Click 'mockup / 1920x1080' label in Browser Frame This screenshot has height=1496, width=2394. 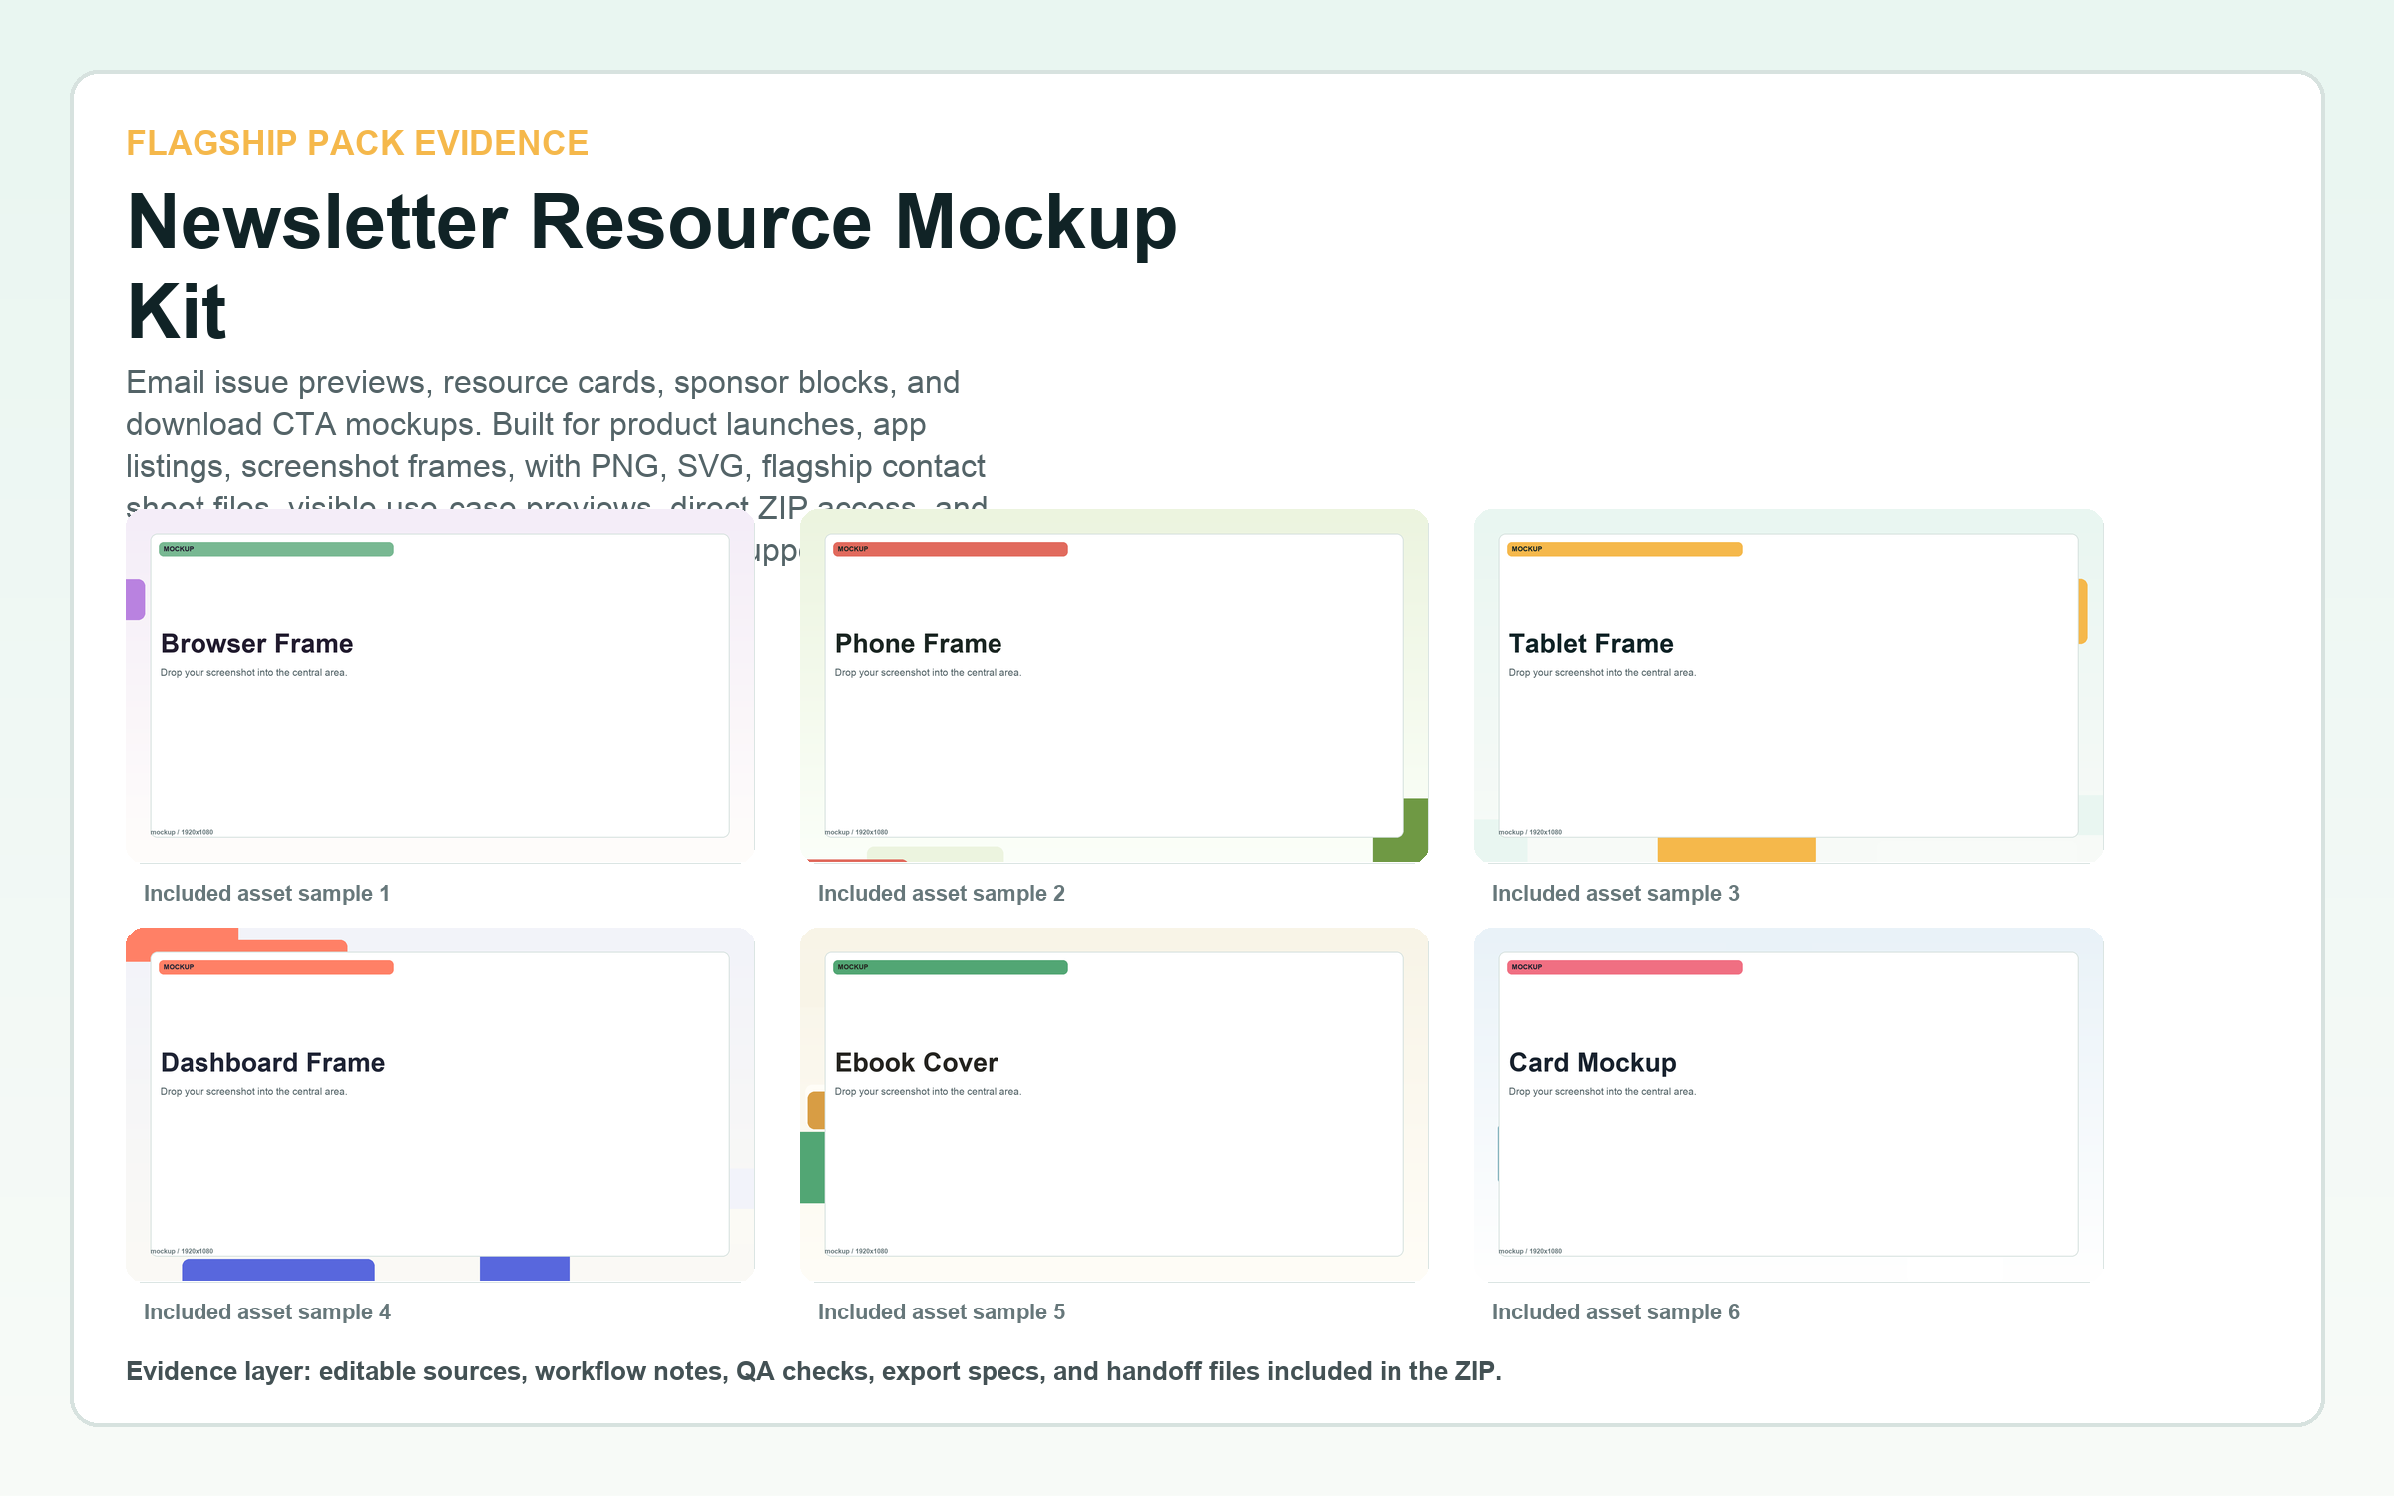click(x=182, y=832)
